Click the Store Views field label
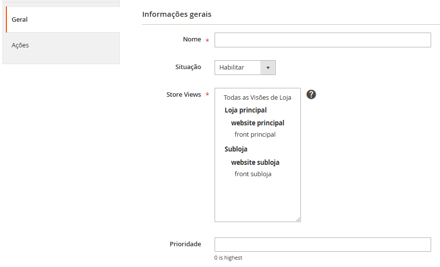Screen dimensions: 440x267 pyautogui.click(x=183, y=94)
